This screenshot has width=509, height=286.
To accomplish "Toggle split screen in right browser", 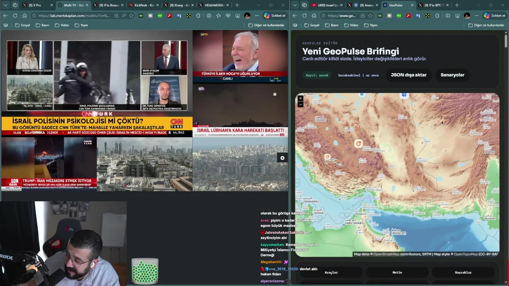I will point(448,15).
